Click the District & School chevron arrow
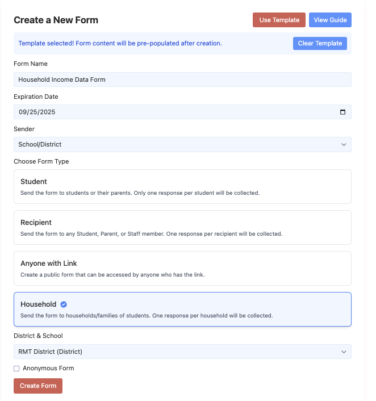The width and height of the screenshot is (376, 401). pos(344,352)
